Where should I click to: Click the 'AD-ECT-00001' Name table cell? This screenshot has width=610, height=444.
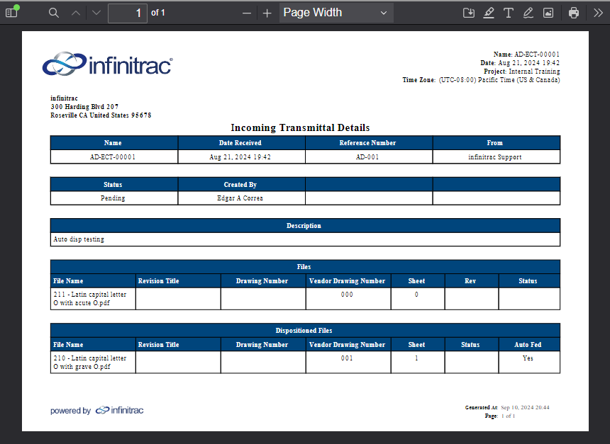pyautogui.click(x=113, y=157)
